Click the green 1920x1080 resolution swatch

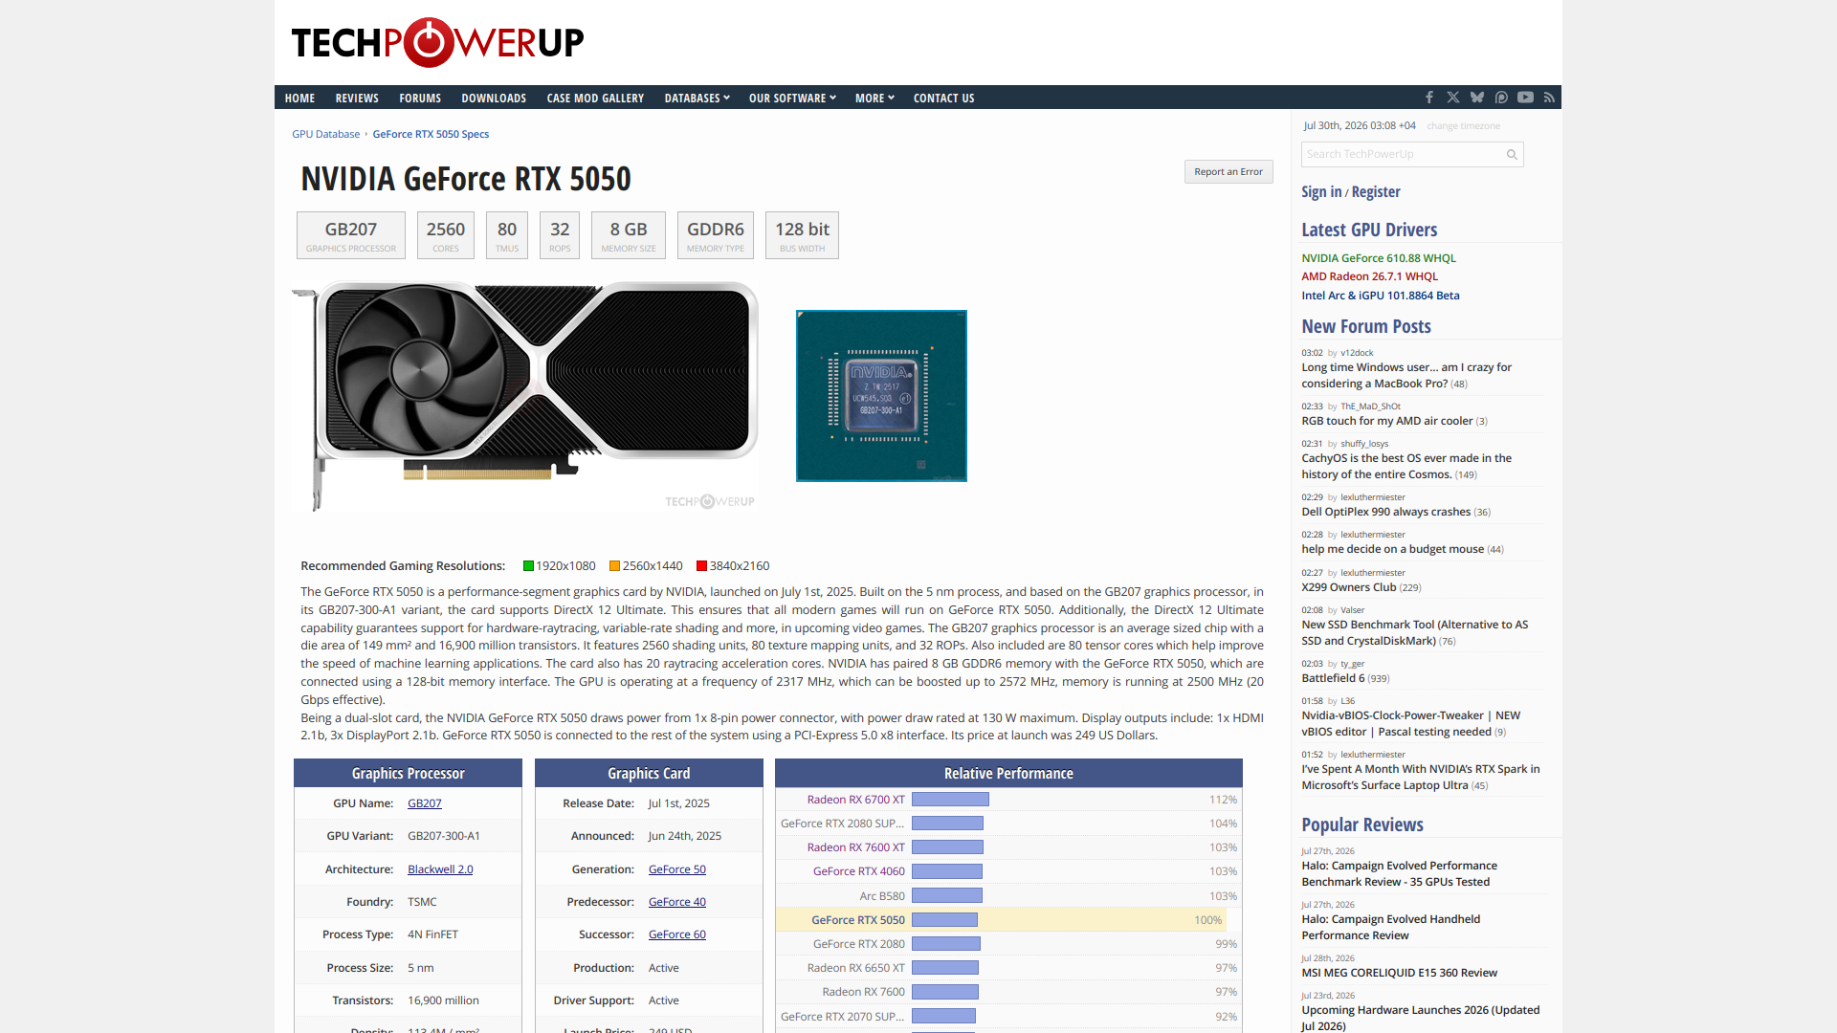(x=528, y=566)
